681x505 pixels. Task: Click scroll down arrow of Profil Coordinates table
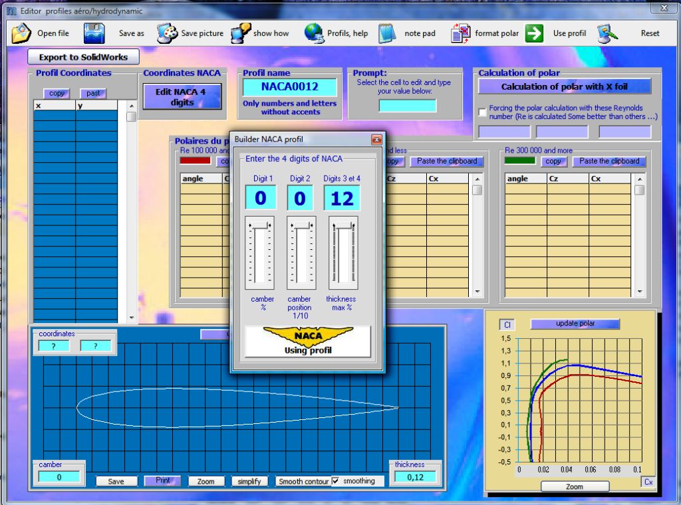click(131, 318)
